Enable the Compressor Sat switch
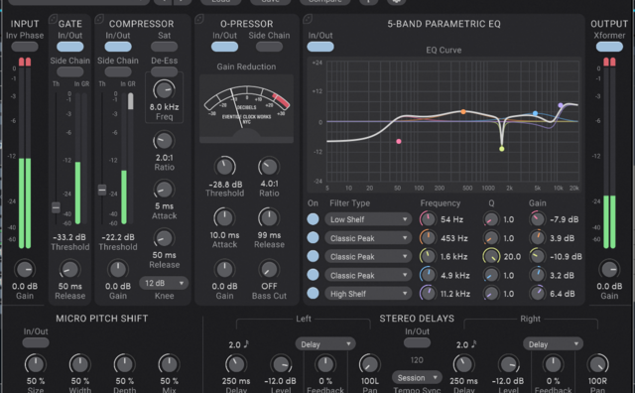Image resolution: width=635 pixels, height=393 pixels. point(164,47)
